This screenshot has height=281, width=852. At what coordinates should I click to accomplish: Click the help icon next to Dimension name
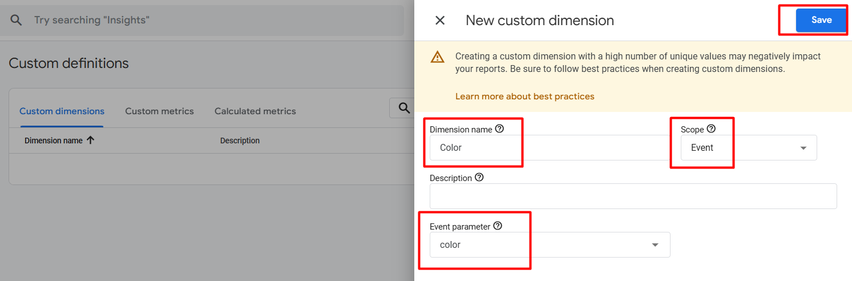pos(500,129)
